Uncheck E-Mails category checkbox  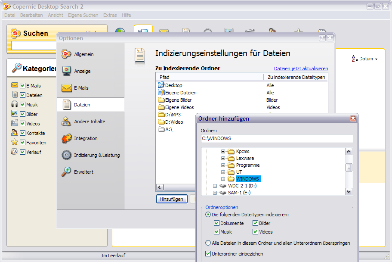[22, 86]
